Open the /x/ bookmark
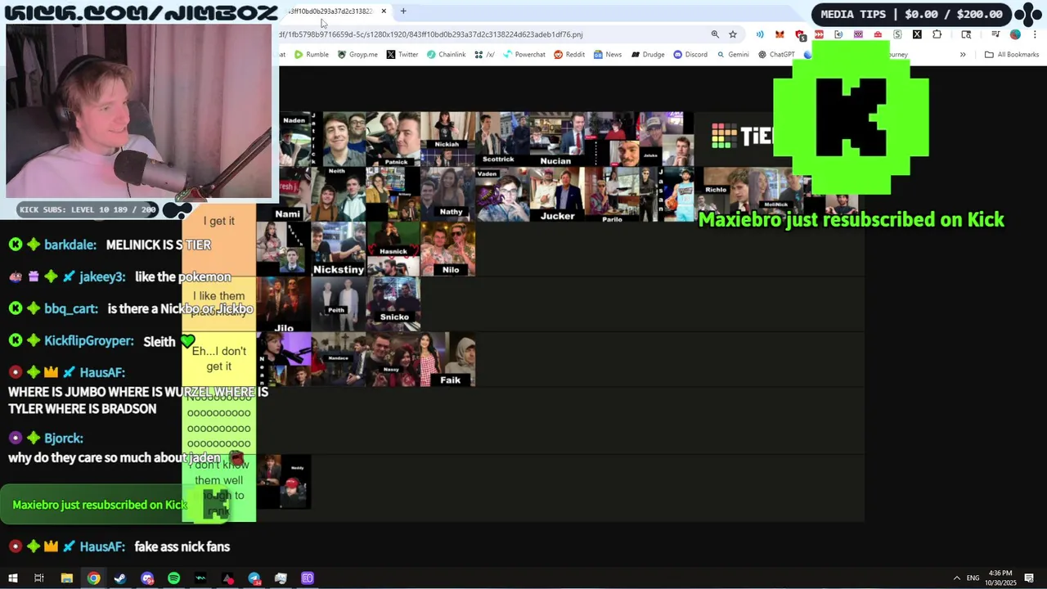 click(485, 55)
